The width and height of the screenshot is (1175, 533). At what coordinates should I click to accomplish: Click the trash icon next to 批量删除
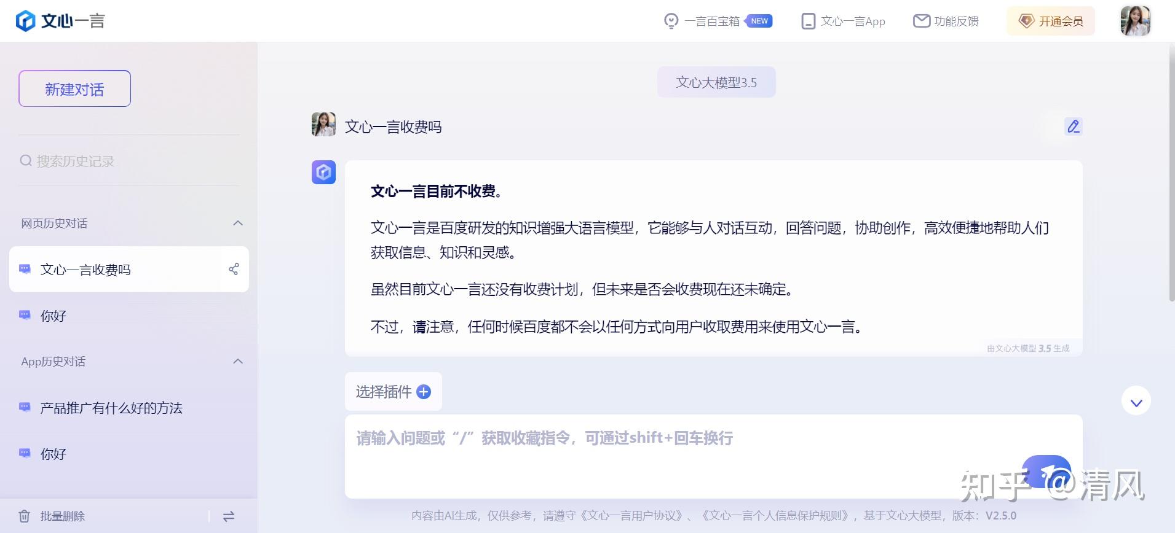click(x=24, y=516)
